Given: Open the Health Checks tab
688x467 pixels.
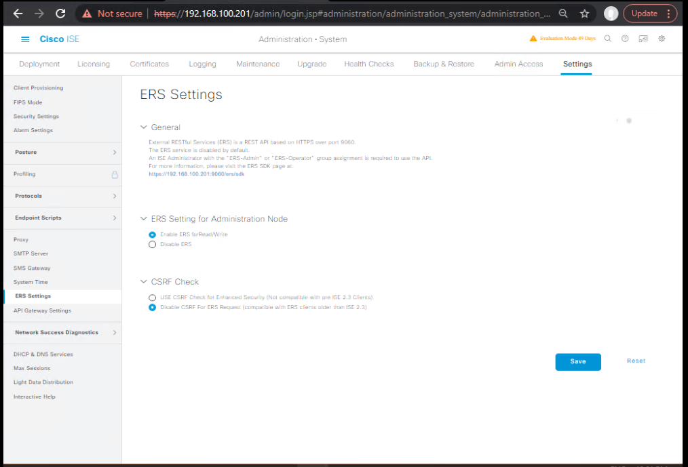Looking at the screenshot, I should click(x=368, y=64).
